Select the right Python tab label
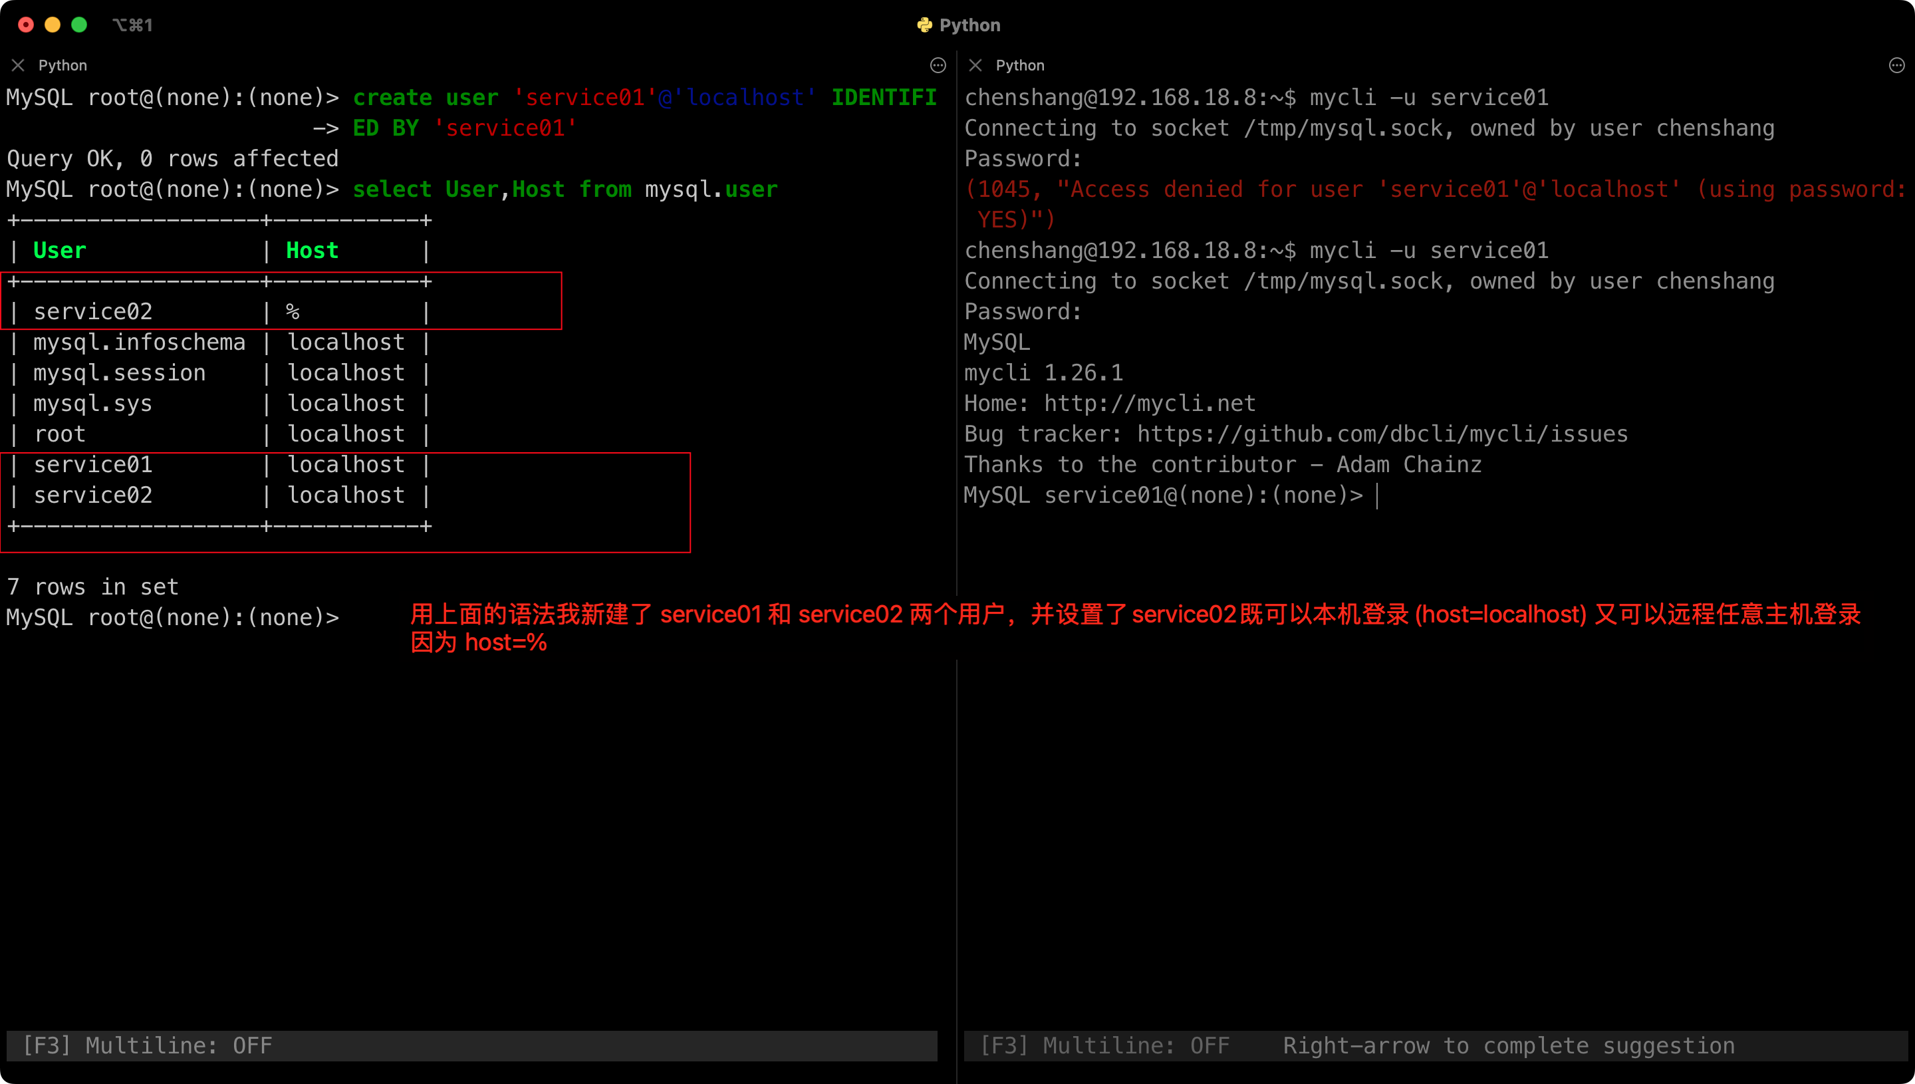The width and height of the screenshot is (1915, 1084). tap(1019, 66)
